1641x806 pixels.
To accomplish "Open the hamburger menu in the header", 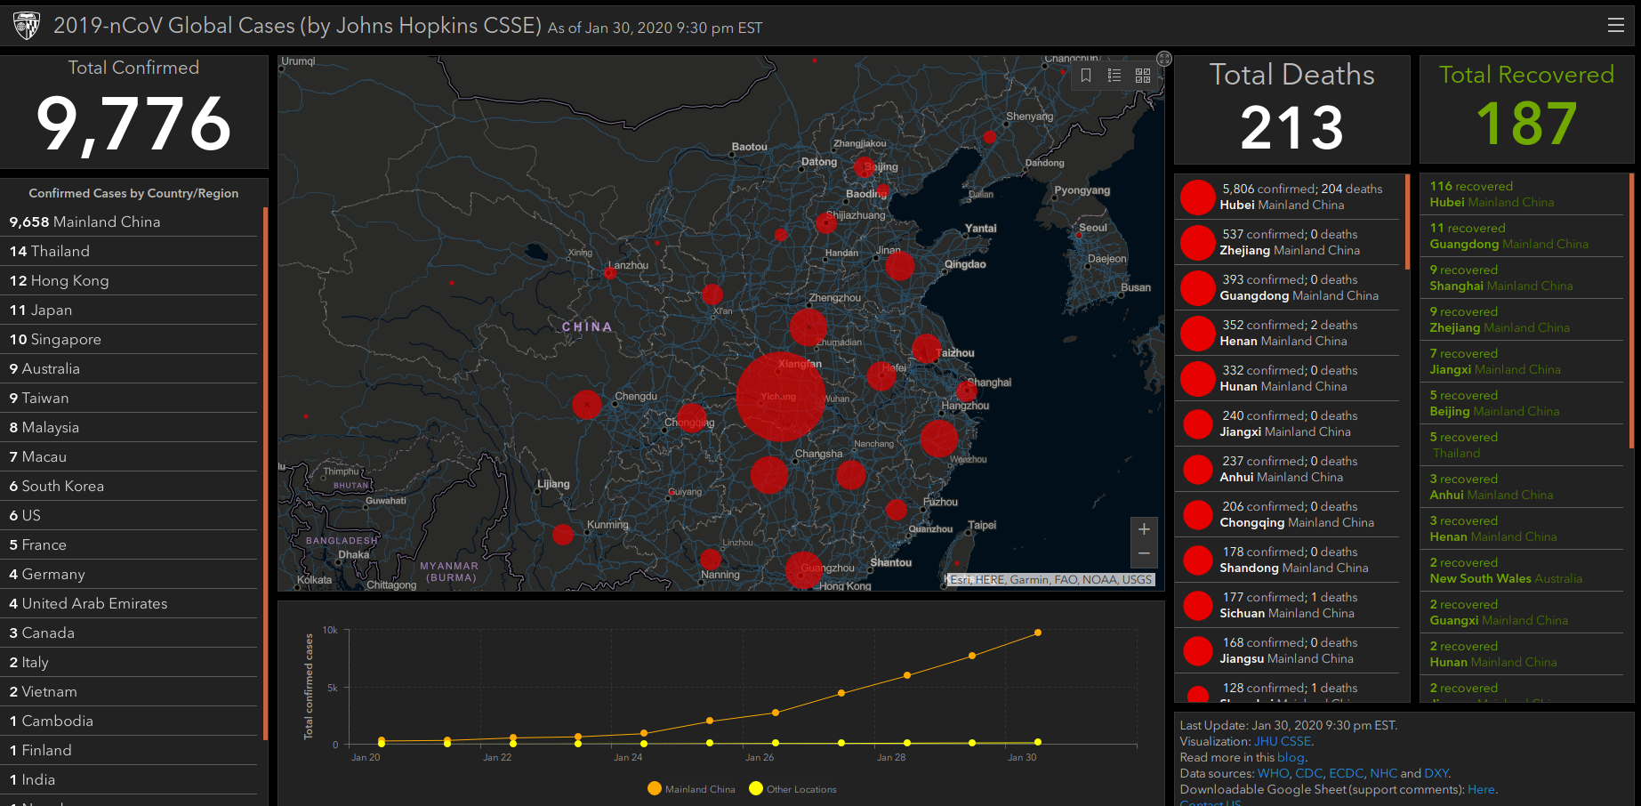I will tap(1616, 25).
